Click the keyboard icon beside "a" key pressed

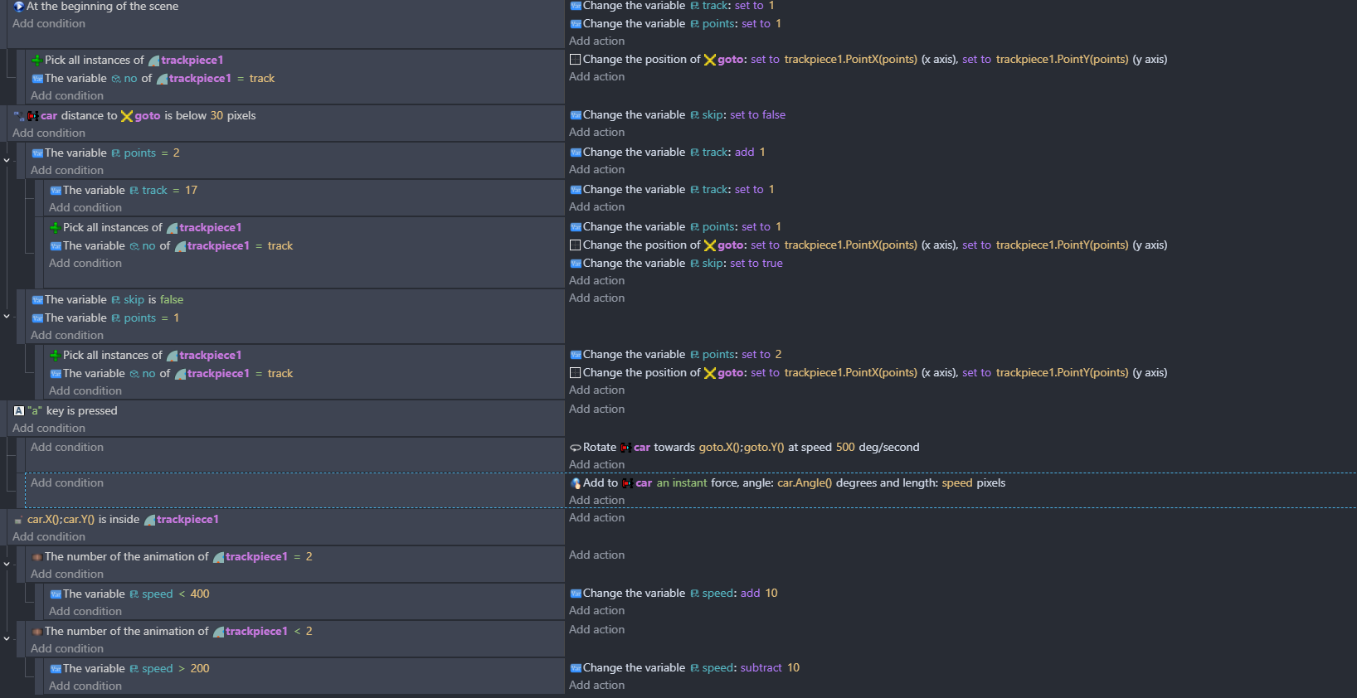click(19, 411)
